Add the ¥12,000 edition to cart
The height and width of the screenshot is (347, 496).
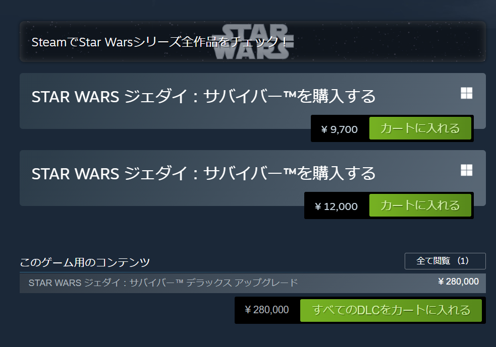420,205
